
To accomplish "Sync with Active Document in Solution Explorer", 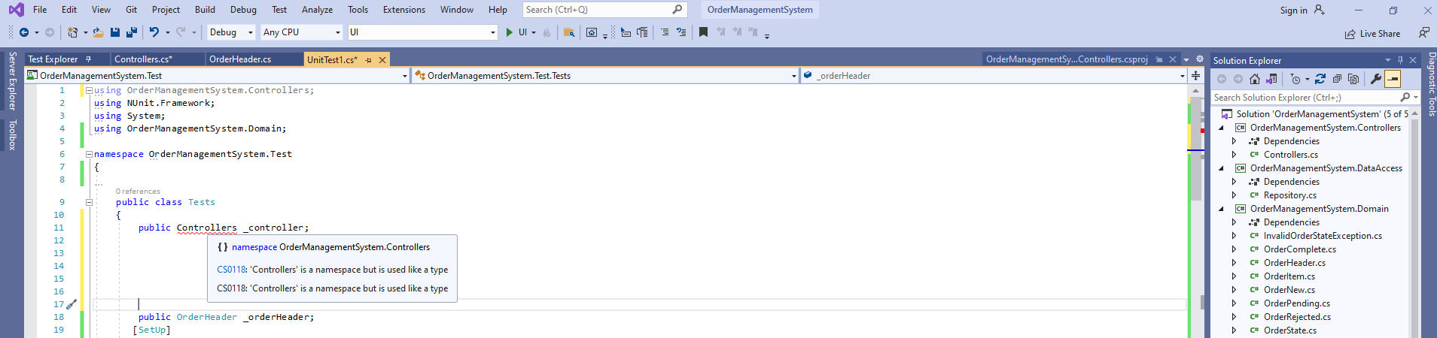I will tap(1320, 79).
